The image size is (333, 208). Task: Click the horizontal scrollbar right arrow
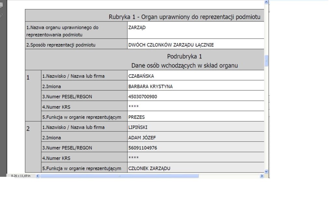pyautogui.click(x=261, y=176)
